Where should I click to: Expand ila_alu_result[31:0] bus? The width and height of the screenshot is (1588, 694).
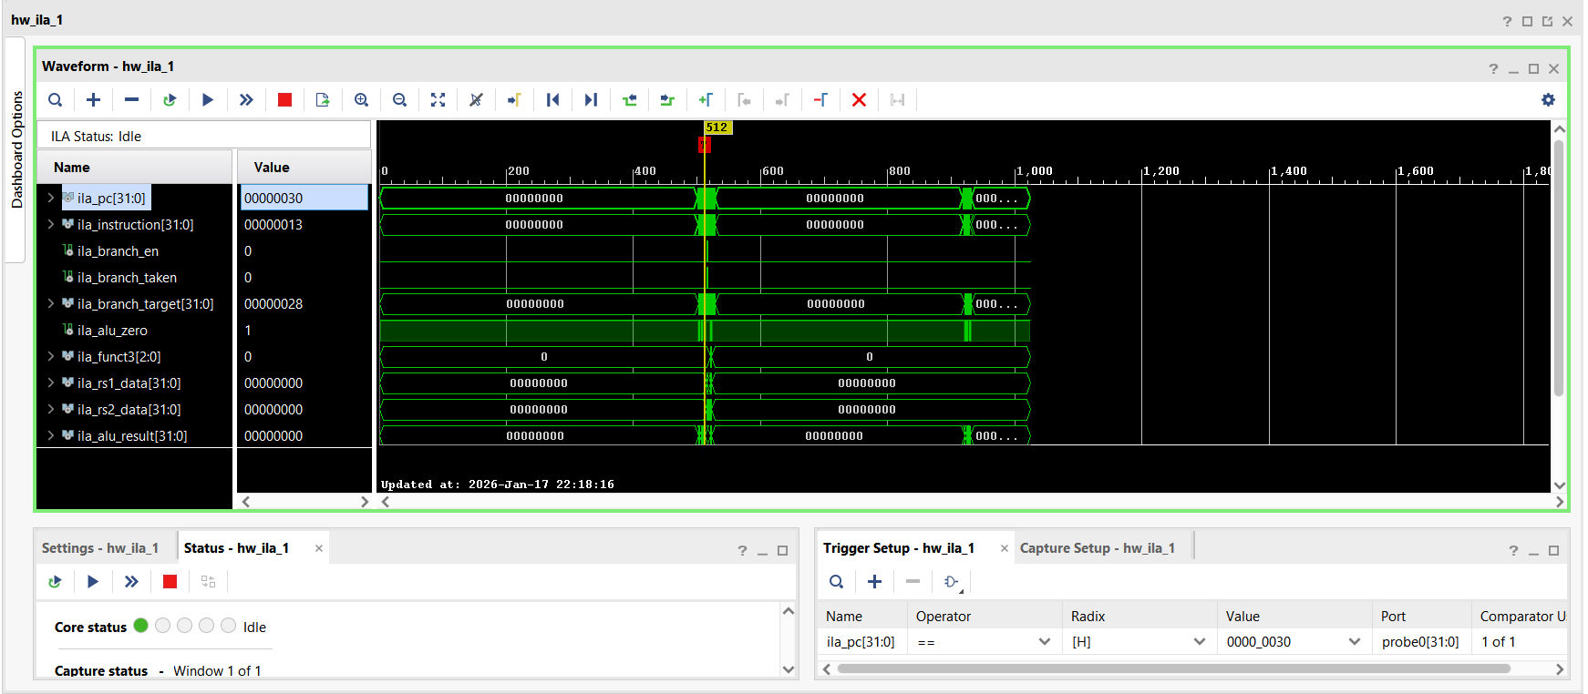click(x=51, y=435)
